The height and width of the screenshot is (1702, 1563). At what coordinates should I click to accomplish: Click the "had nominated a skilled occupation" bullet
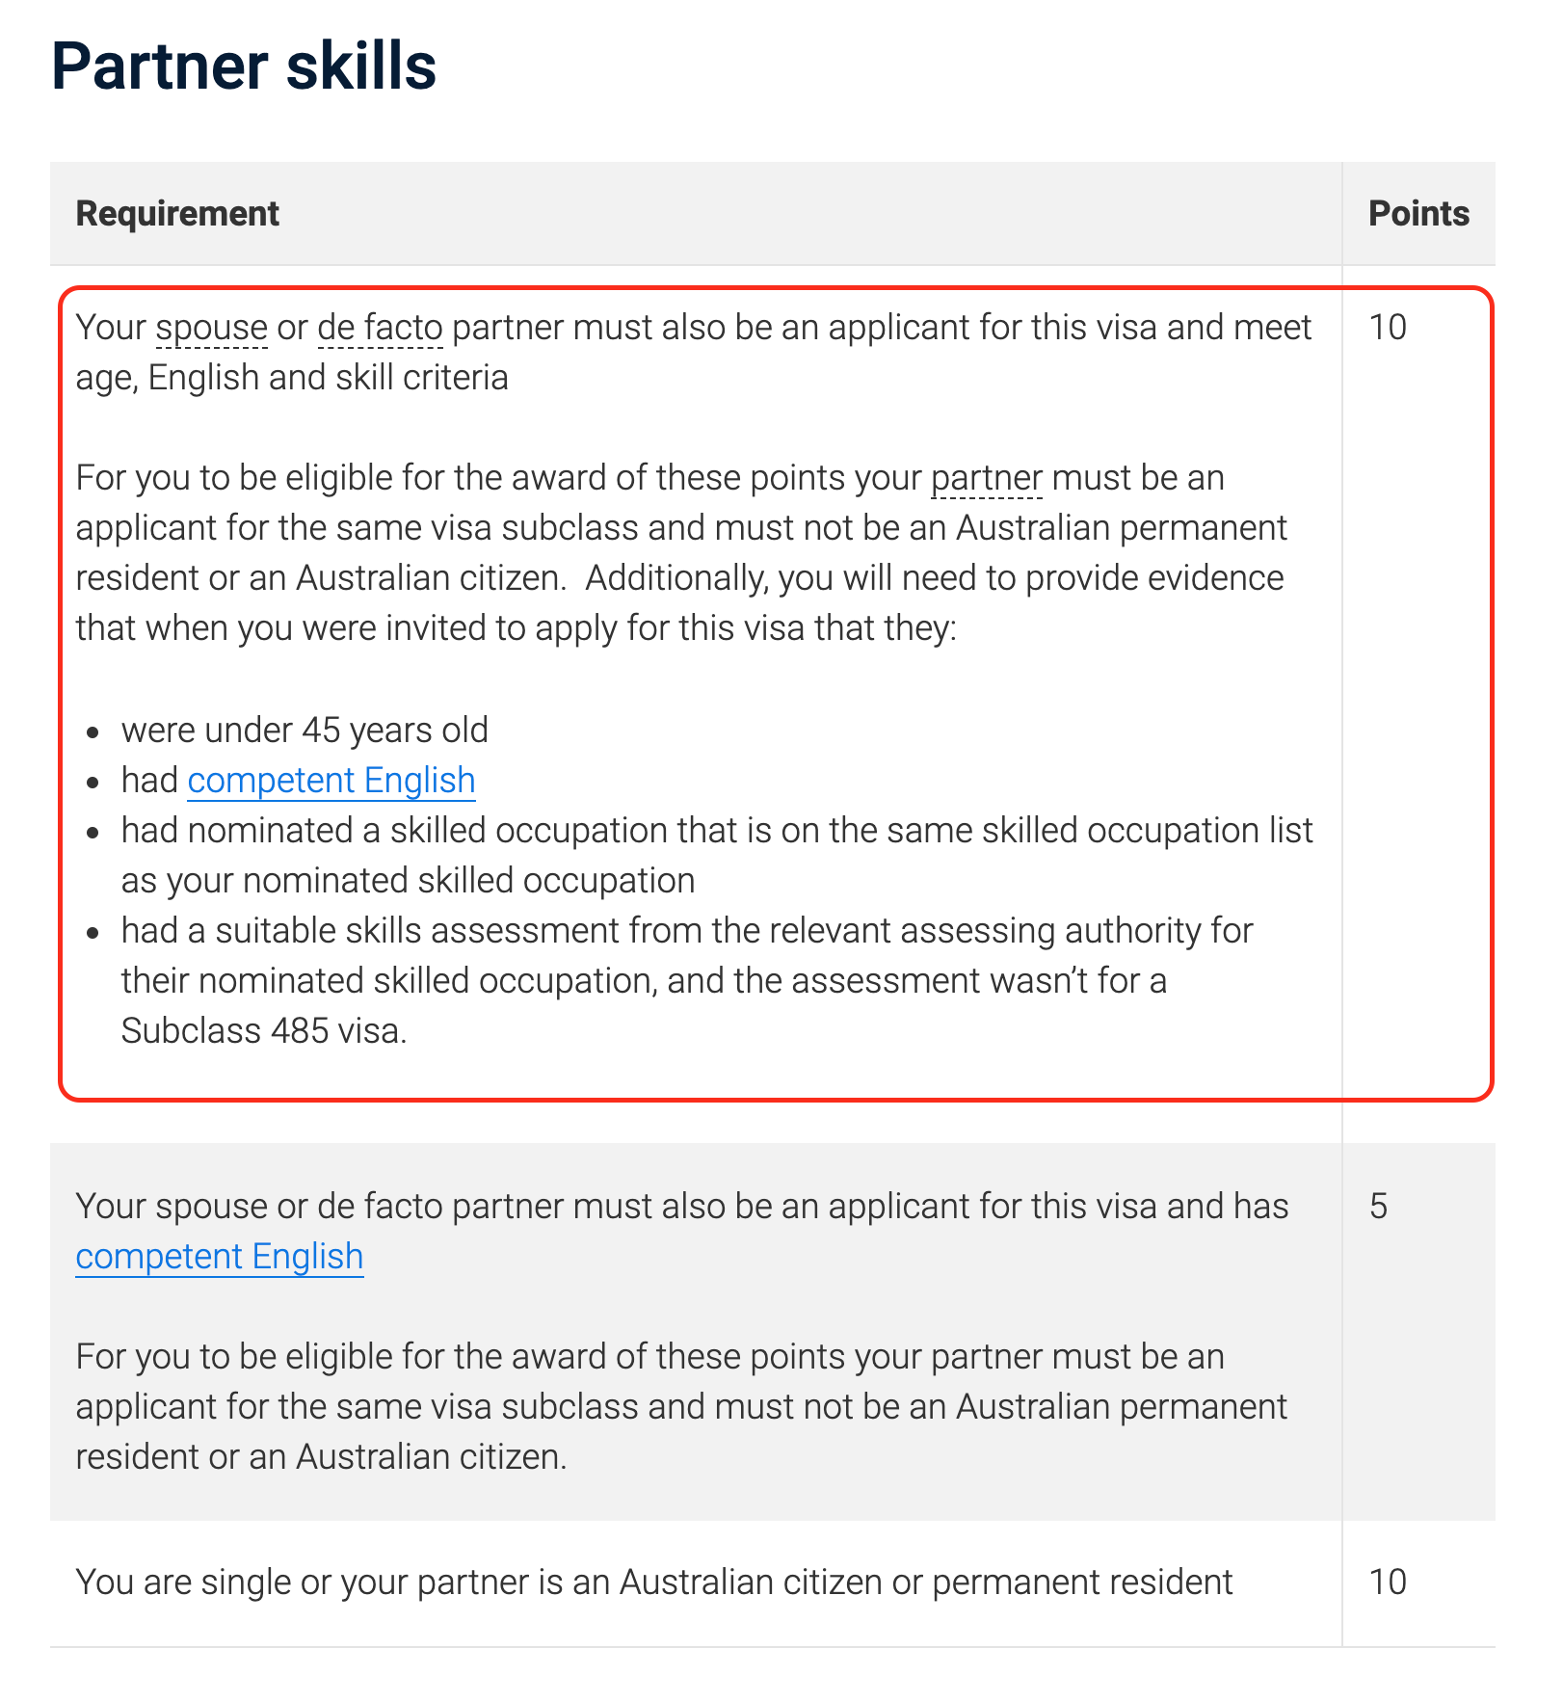pyautogui.click(x=716, y=830)
